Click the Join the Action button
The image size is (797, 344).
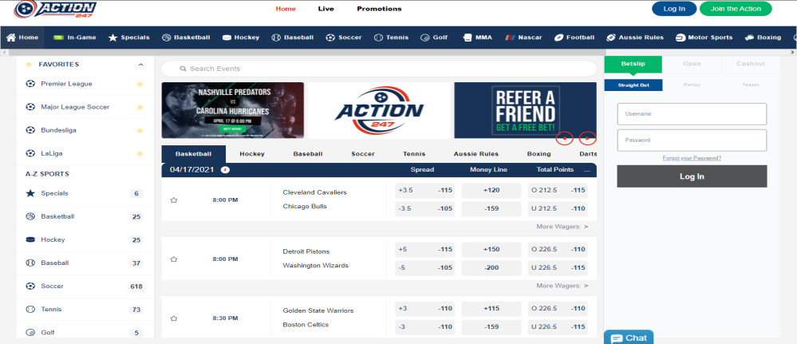[736, 9]
